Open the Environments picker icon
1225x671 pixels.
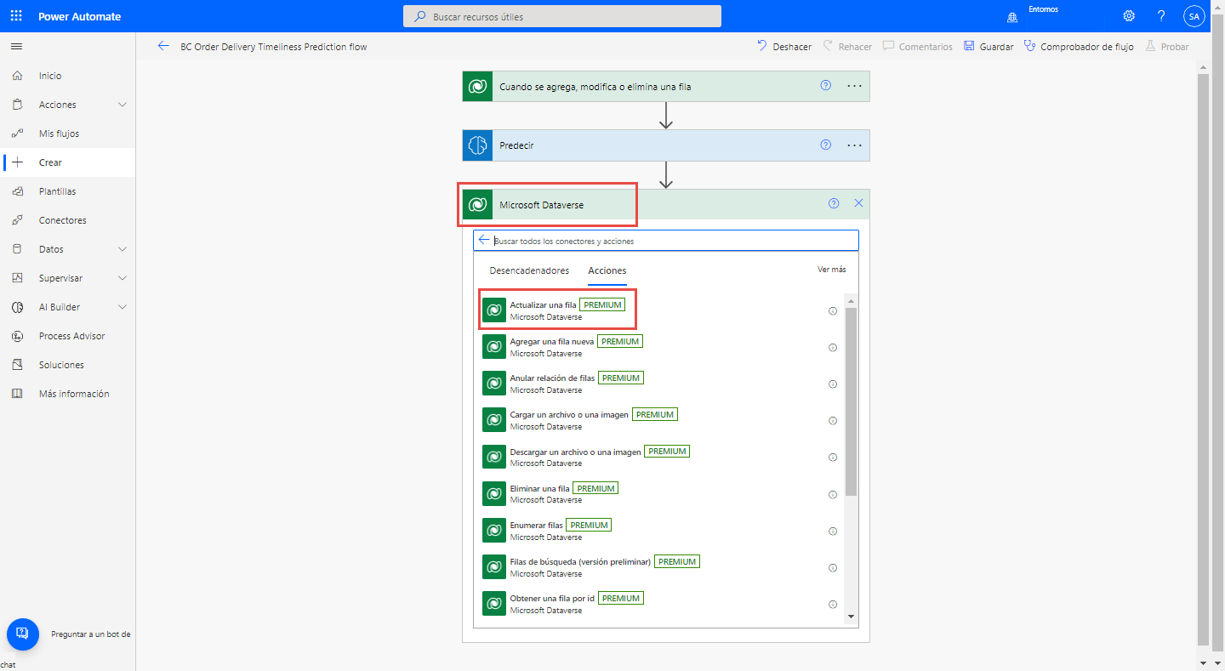tap(1012, 16)
